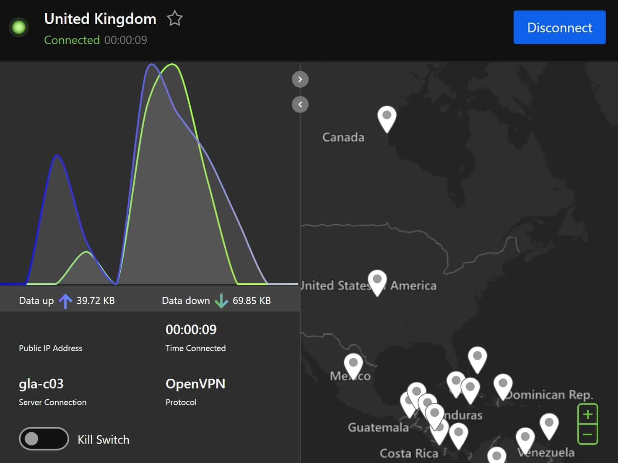Click the green connection status indicator
This screenshot has width=618, height=463.
coord(19,27)
